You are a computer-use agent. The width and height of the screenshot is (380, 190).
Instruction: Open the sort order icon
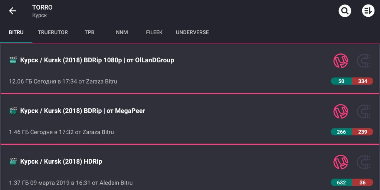click(368, 11)
